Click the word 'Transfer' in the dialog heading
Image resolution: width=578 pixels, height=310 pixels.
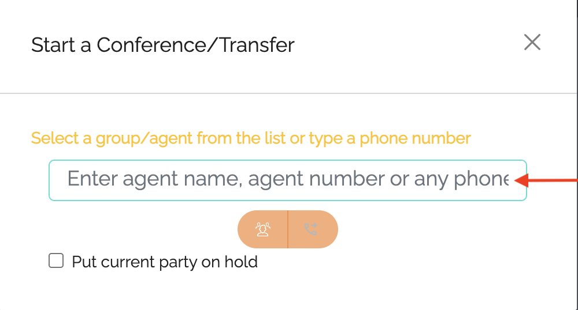point(257,45)
